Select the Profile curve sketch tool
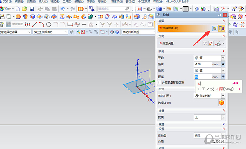246x149 pixels. [27, 24]
